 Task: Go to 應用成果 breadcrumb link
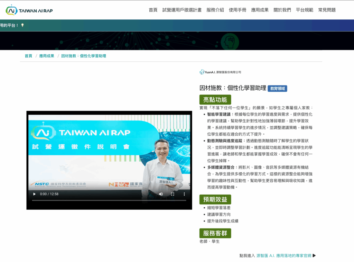[47, 56]
